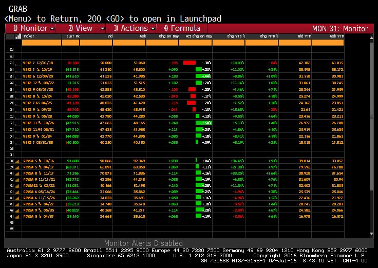The height and width of the screenshot is (268, 378).
Task: Click the green +.50% change bar
Action: 203,123
